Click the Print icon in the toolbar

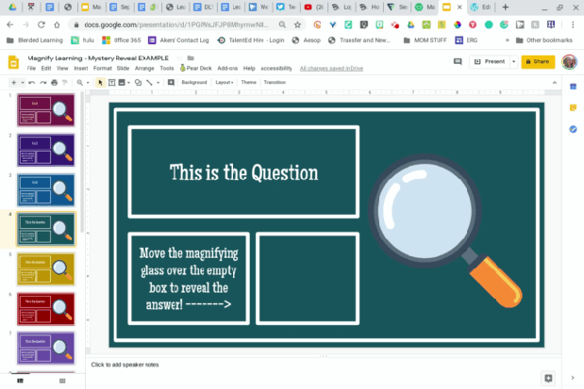(x=55, y=83)
